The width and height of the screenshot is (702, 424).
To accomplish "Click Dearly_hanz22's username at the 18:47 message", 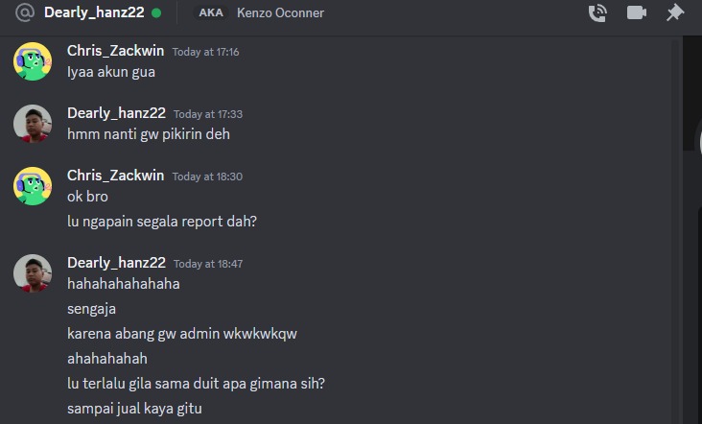I will 116,263.
